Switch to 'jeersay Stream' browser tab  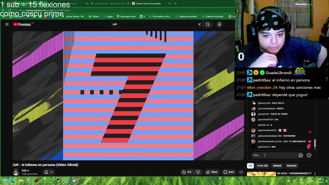click(x=110, y=4)
